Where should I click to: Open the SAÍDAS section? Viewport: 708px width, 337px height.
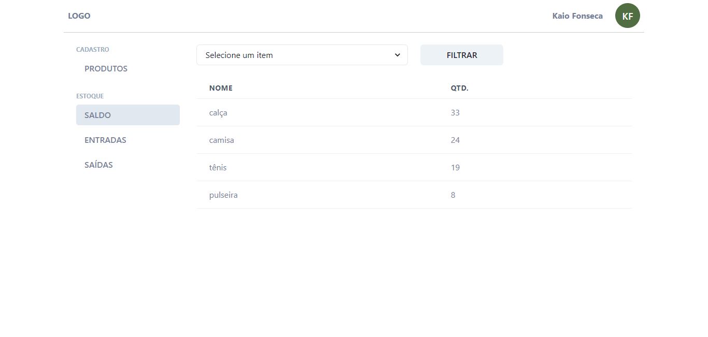pyautogui.click(x=98, y=165)
